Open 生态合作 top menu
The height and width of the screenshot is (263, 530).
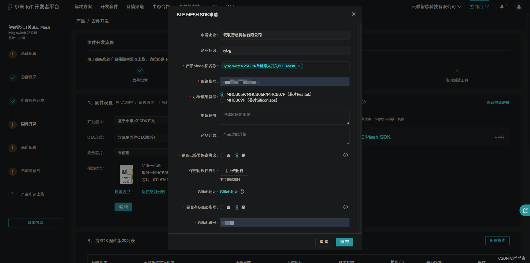[161, 7]
